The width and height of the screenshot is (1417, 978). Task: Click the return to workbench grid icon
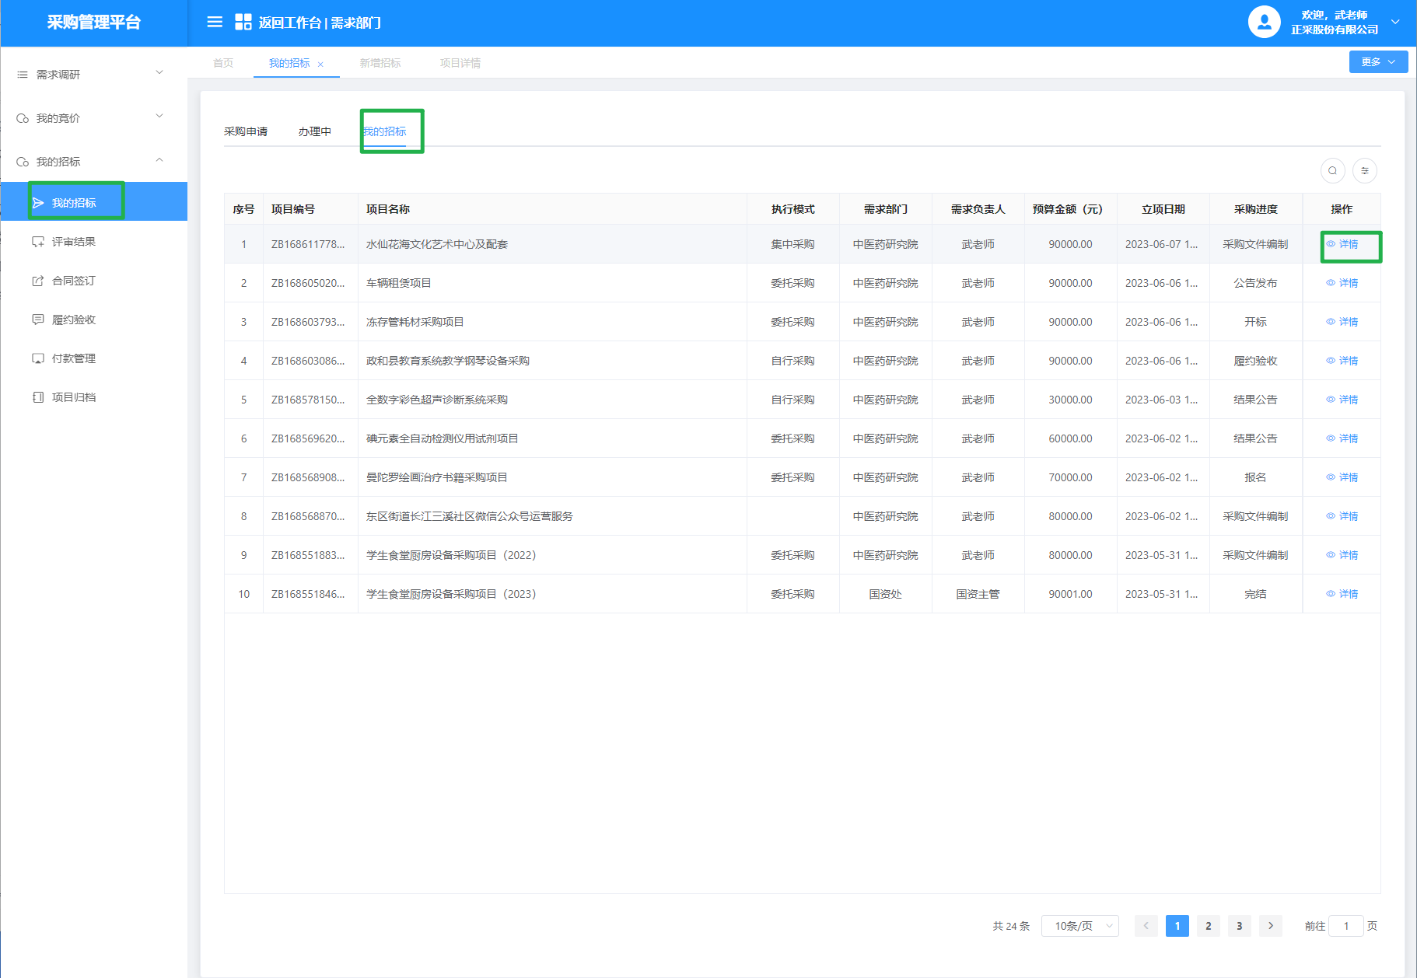click(243, 22)
